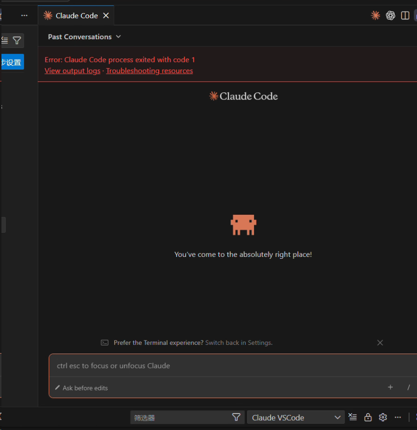417x430 pixels.
Task: Focus the Claude prompt input field
Action: pos(233,366)
